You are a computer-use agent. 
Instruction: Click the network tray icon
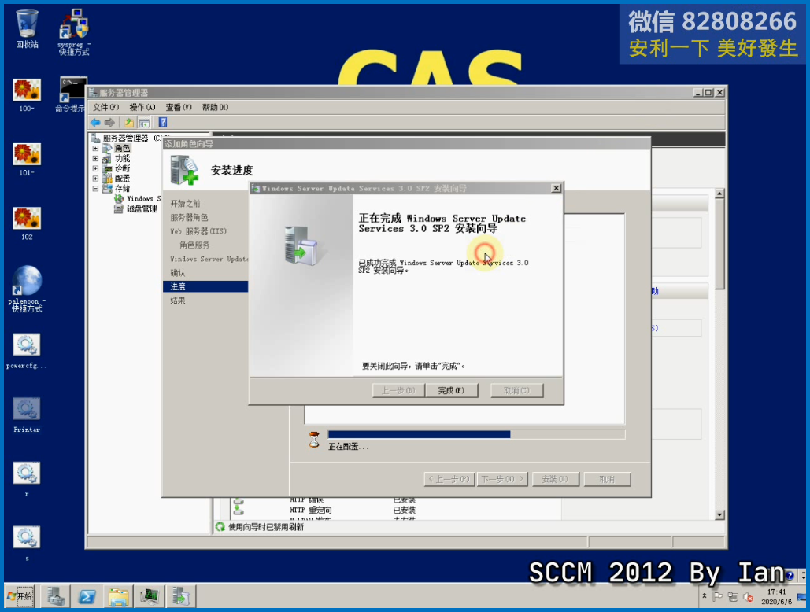coord(733,596)
